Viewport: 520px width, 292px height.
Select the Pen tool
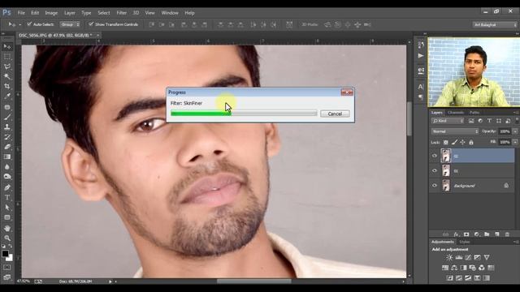[7, 187]
